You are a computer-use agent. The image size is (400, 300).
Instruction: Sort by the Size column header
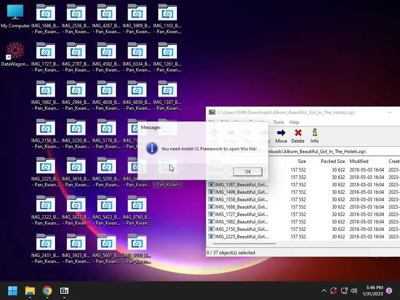302,161
